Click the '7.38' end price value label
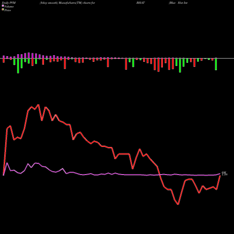Viewport: 234px width, 234px height. 225,175
